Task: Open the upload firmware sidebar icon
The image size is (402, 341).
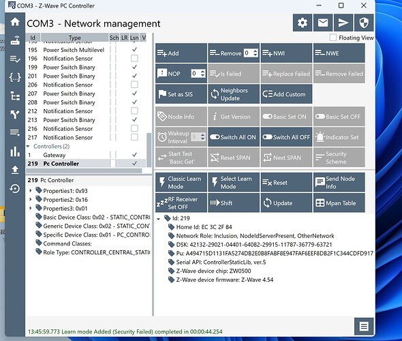Action: [15, 170]
